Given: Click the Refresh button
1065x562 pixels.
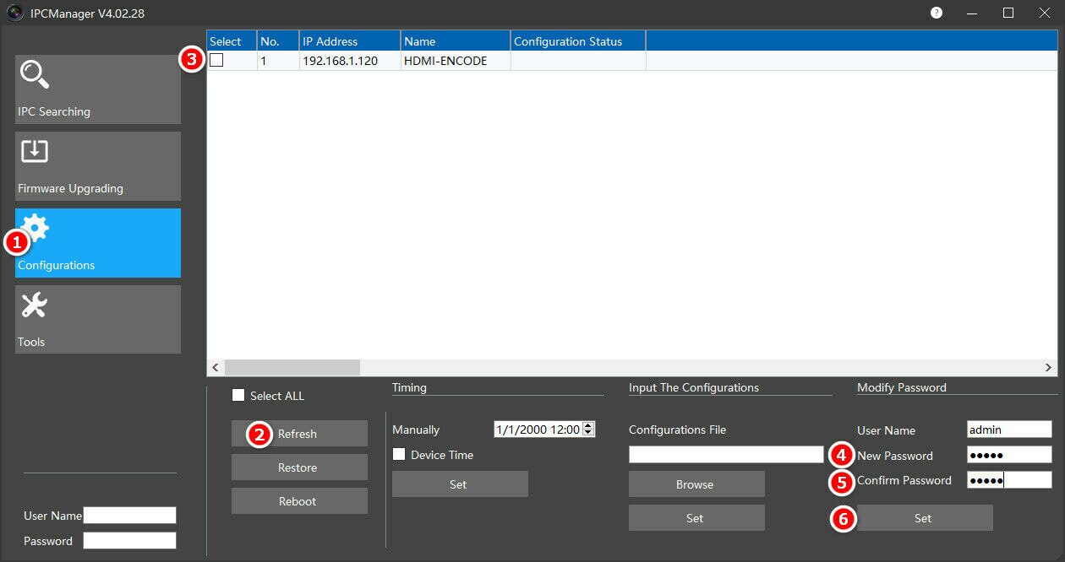Looking at the screenshot, I should tap(299, 434).
